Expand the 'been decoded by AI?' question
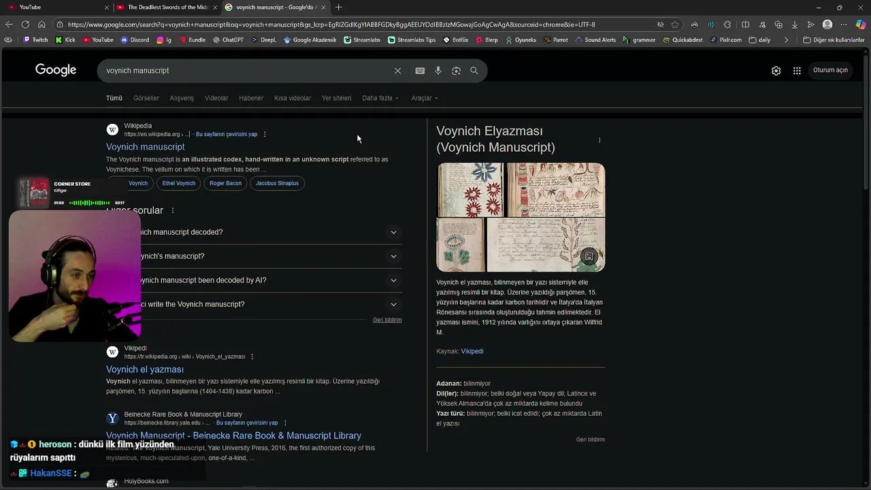Screen dimensions: 871x490 [x=254, y=280]
